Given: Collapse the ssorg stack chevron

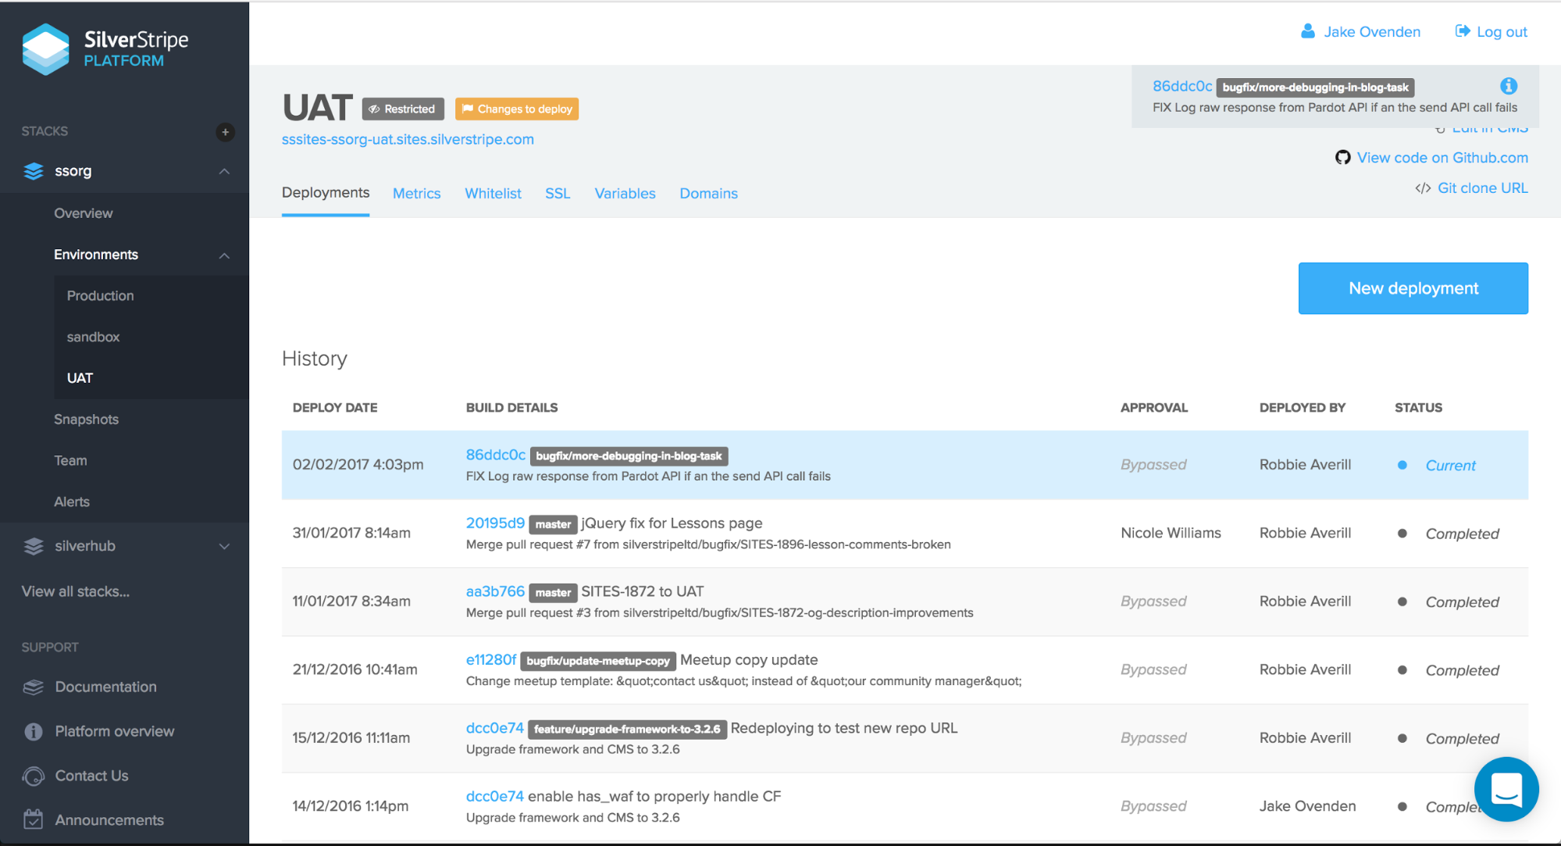Looking at the screenshot, I should [x=225, y=171].
